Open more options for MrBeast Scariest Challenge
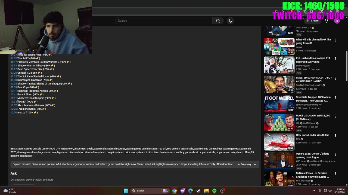Screen dimensions: 348x195 [335, 174]
